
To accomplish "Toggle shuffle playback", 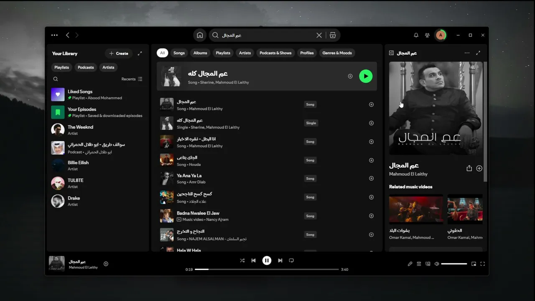I will (242, 260).
